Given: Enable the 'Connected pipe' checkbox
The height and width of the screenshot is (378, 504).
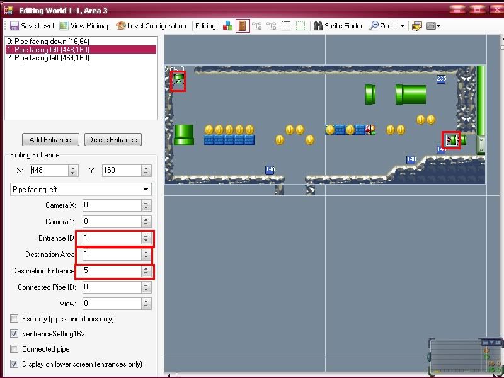Looking at the screenshot, I should pos(14,349).
